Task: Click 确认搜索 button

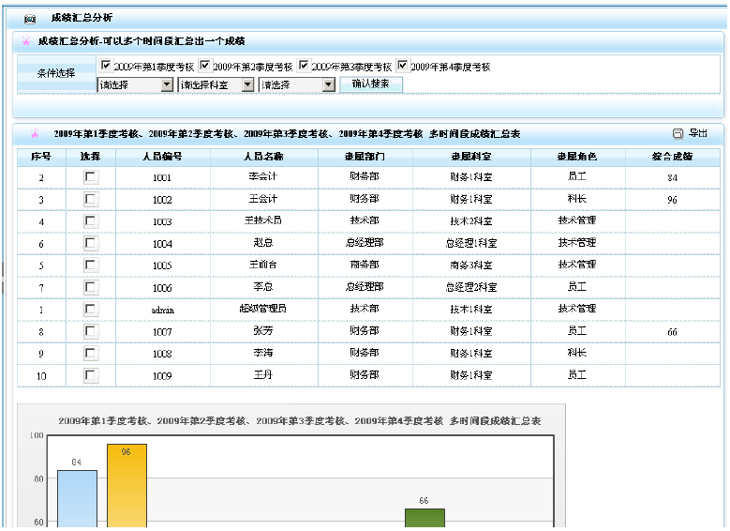Action: pyautogui.click(x=370, y=84)
